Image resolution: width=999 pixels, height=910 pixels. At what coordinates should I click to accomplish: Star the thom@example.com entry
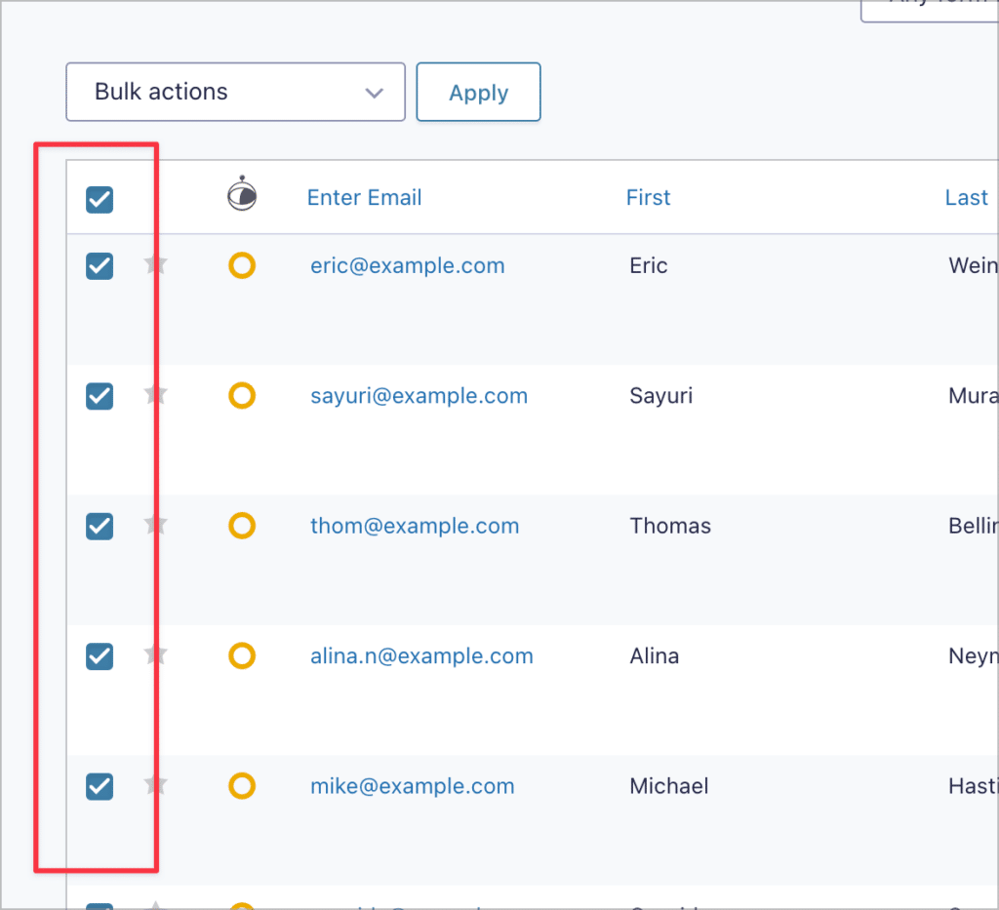coord(155,524)
